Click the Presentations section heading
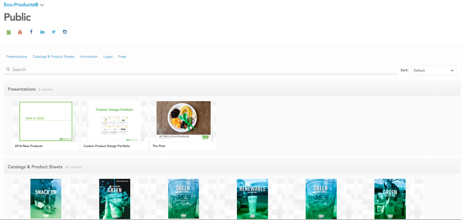The height and width of the screenshot is (220, 462). click(x=22, y=89)
